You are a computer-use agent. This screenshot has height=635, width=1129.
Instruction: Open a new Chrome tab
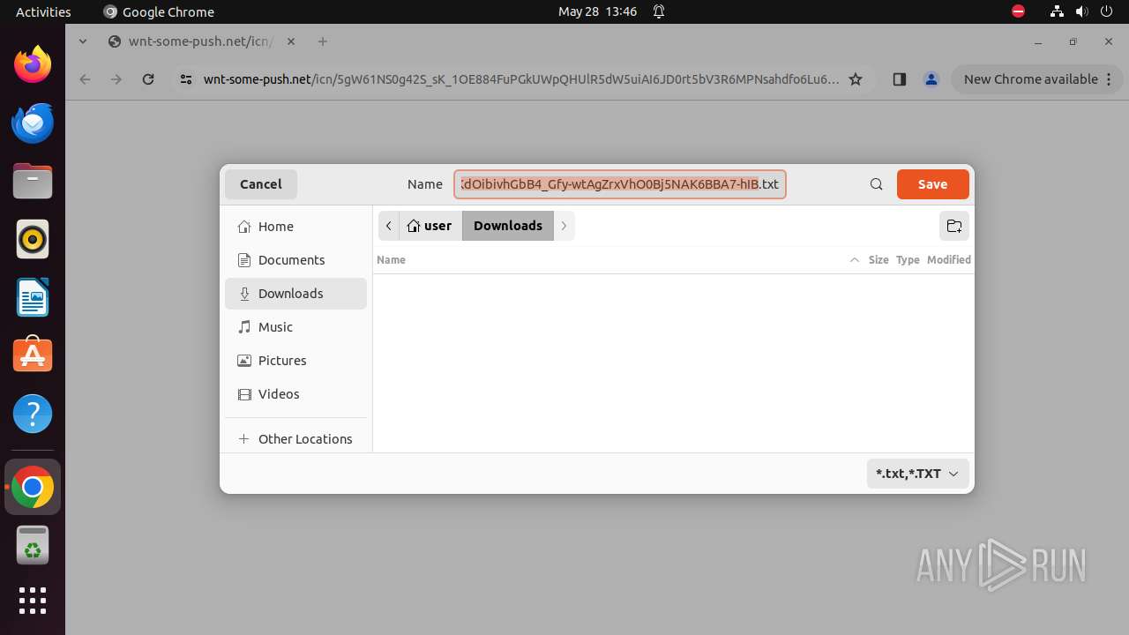tap(323, 41)
